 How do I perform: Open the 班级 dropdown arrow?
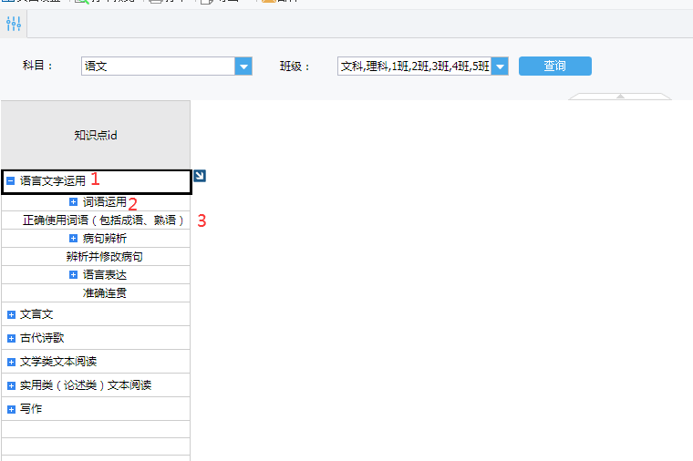click(500, 67)
